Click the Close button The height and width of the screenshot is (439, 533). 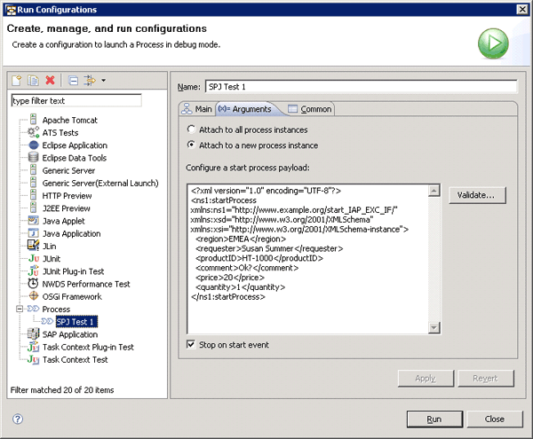pos(495,419)
